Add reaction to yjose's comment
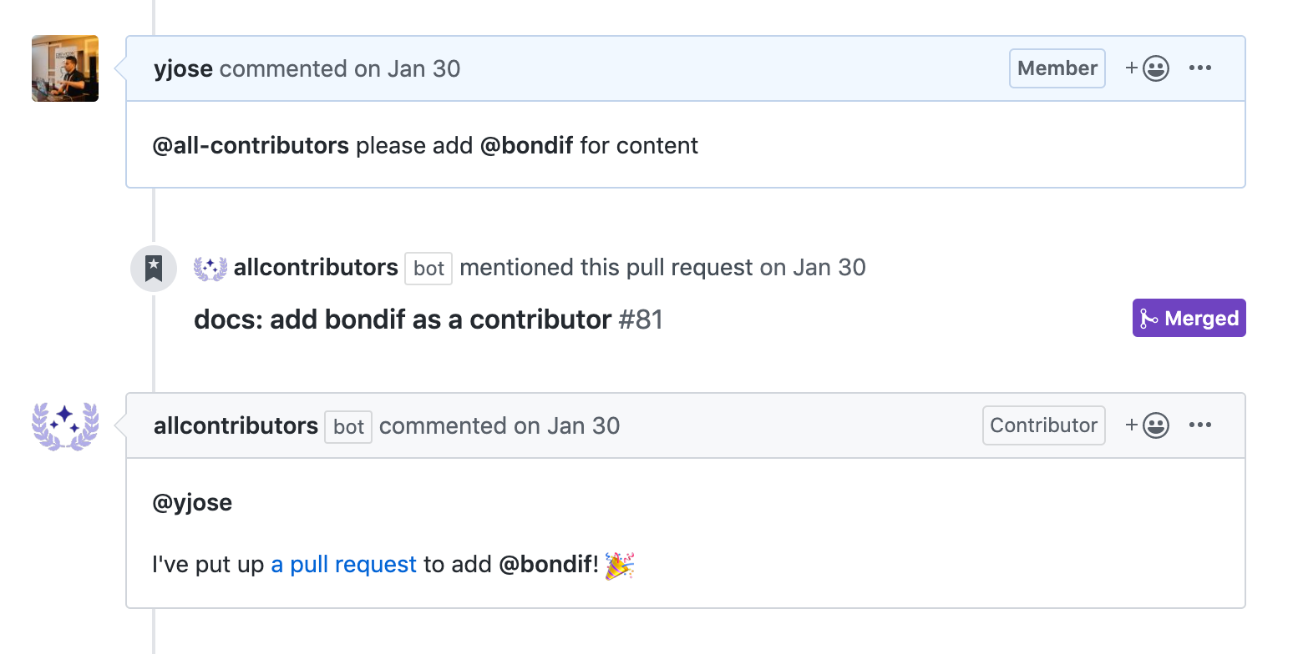The height and width of the screenshot is (654, 1298). pyautogui.click(x=1147, y=68)
